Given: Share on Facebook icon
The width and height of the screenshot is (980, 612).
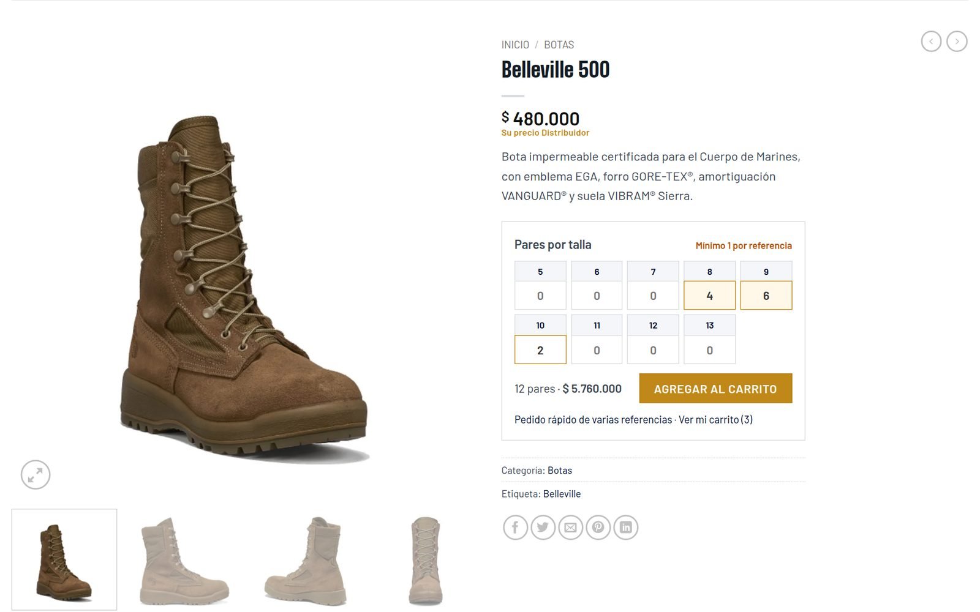Looking at the screenshot, I should pos(515,528).
